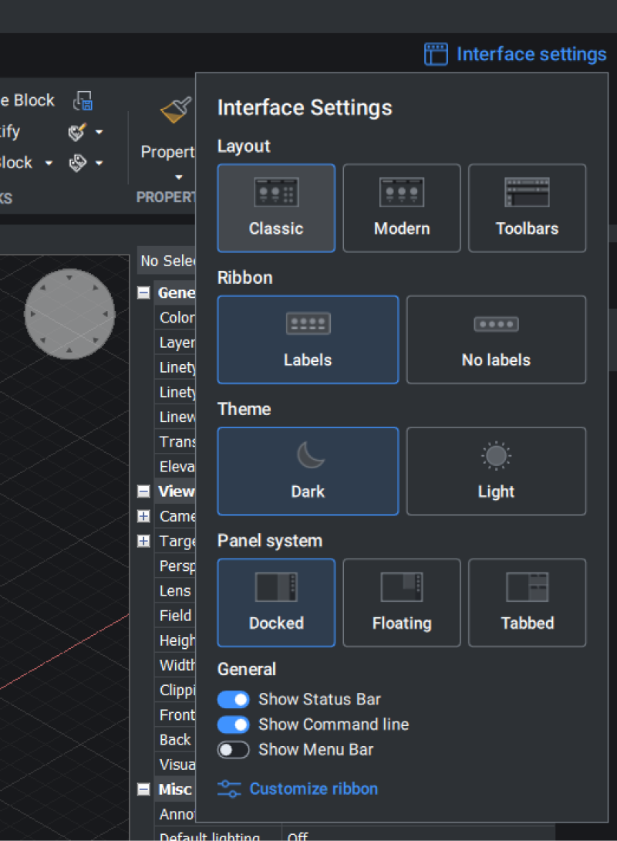Click the Tabbed panel preview icon

click(527, 586)
